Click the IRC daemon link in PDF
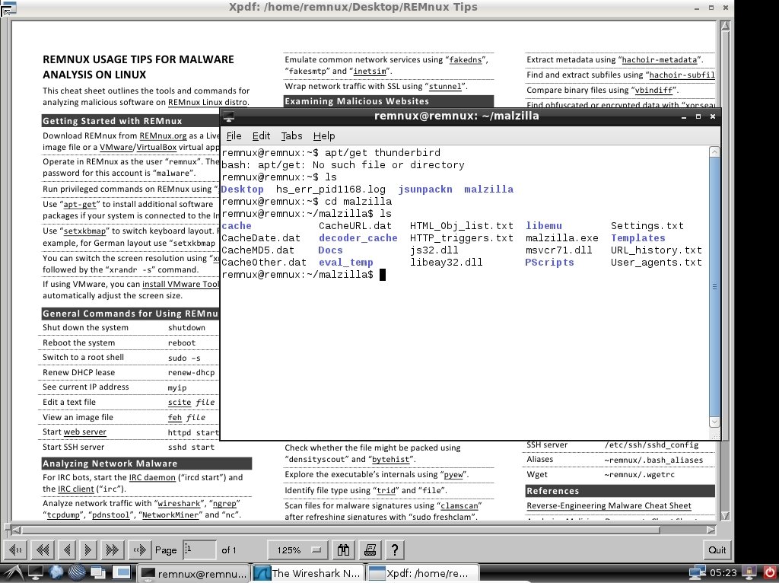779x583 pixels. pos(152,478)
